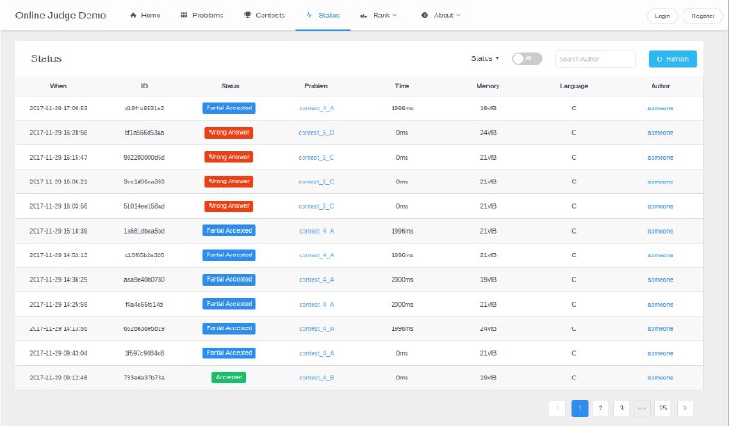Screen dimensions: 729x426
Task: Click submission ID bf1a566d53aa
Action: tap(144, 133)
